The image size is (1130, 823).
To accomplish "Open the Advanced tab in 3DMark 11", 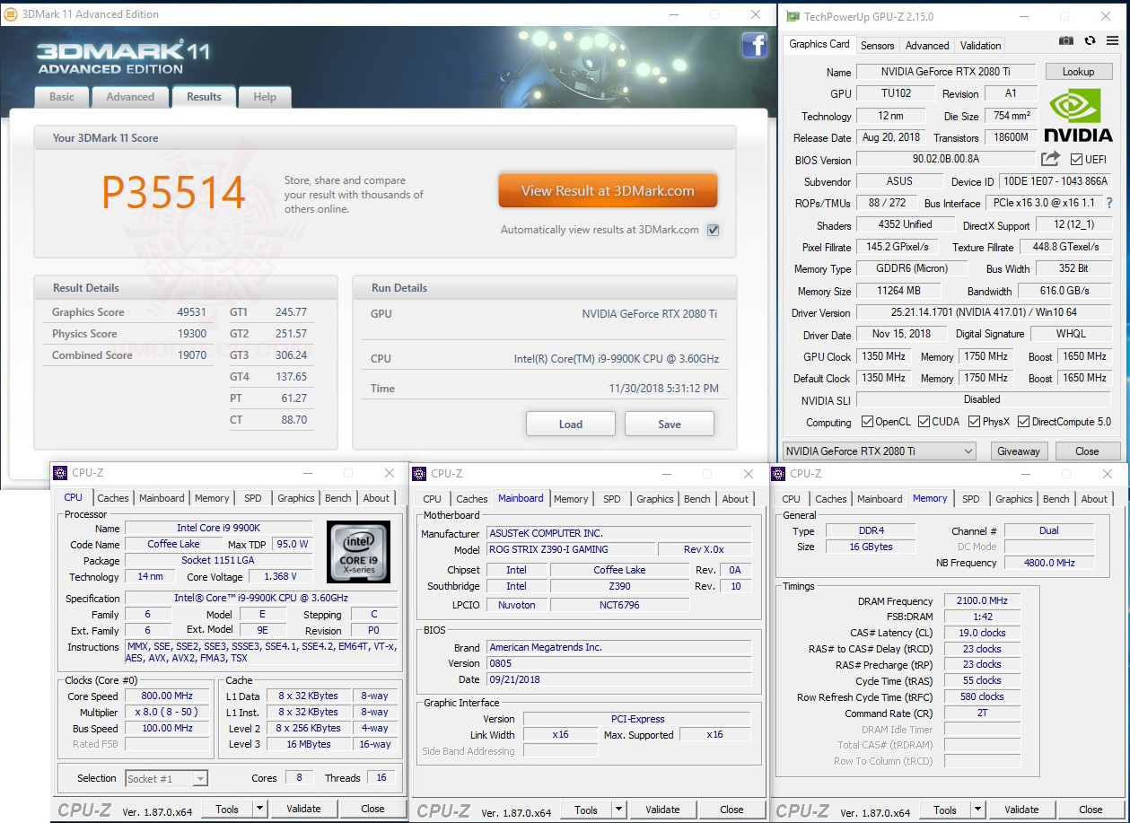I will point(130,96).
